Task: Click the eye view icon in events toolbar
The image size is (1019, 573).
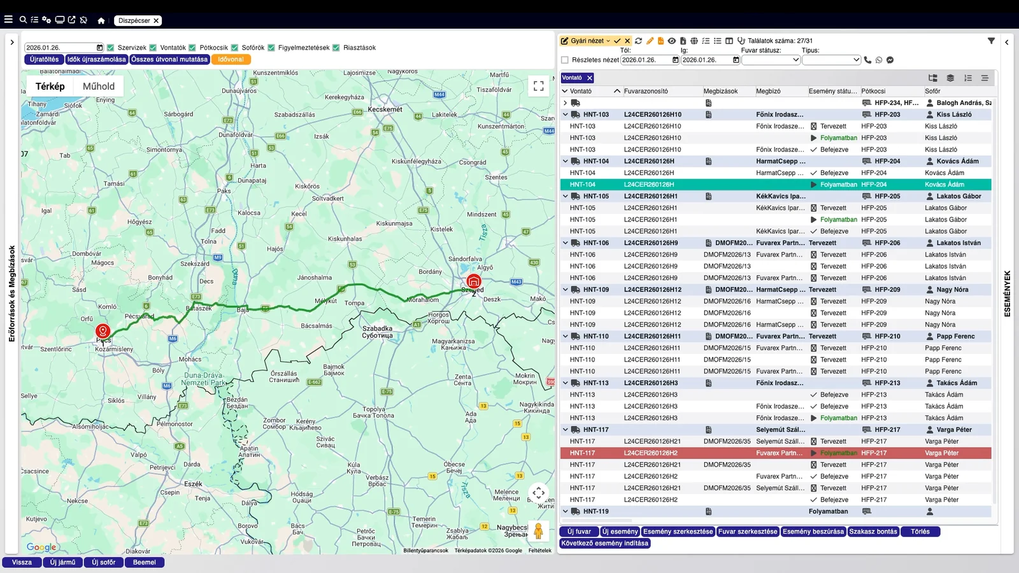Action: click(671, 41)
